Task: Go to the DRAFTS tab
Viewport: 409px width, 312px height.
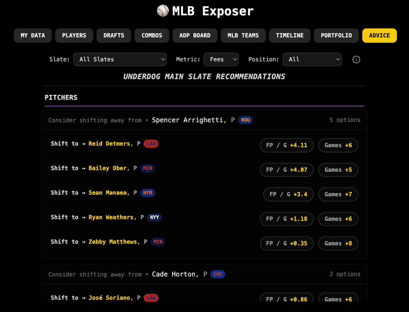Action: 114,35
